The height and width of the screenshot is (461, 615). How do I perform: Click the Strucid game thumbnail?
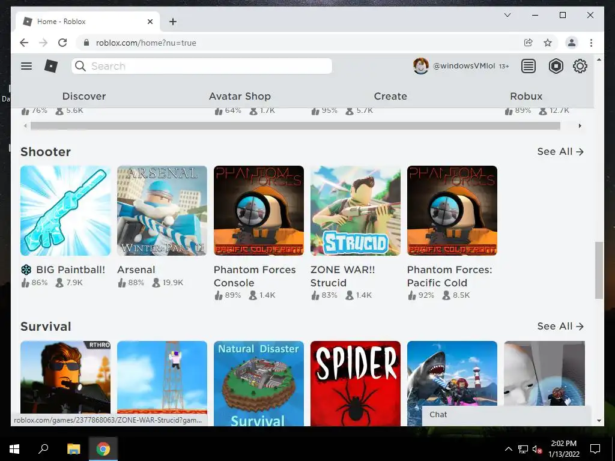(356, 211)
